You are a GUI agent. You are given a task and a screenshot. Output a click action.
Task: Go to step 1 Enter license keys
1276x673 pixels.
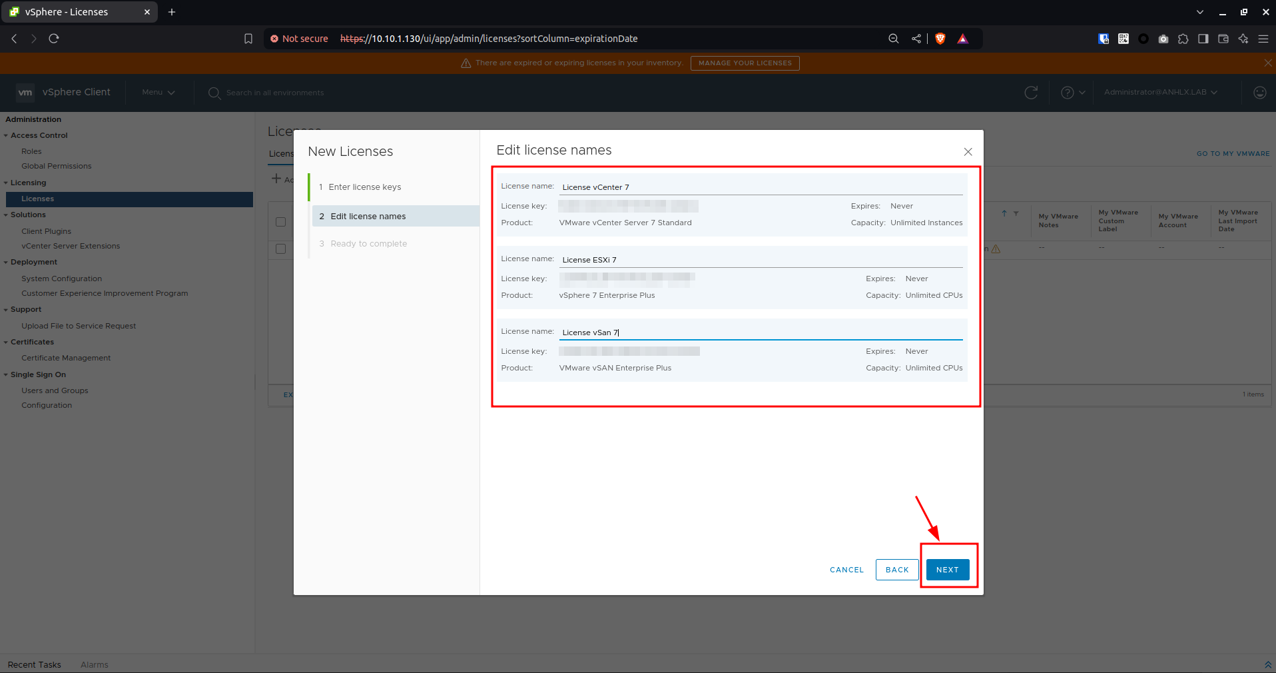click(364, 187)
